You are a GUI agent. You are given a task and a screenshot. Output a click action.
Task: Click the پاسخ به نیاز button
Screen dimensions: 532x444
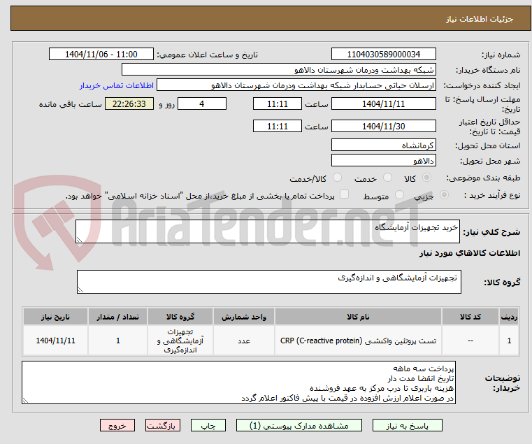[407, 425]
